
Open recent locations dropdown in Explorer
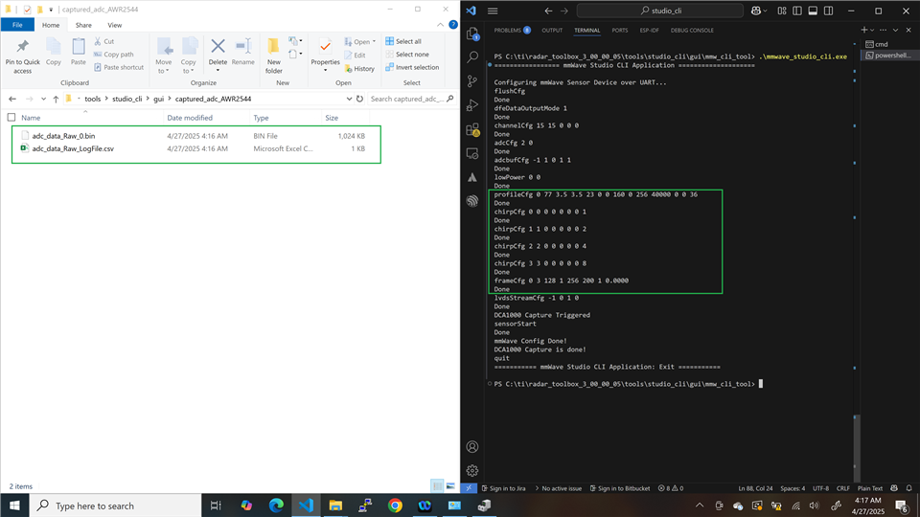click(43, 99)
